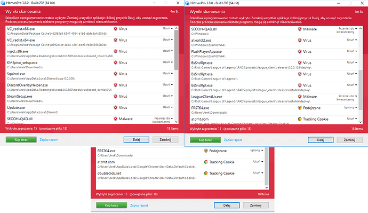
Task: Expand the Usuń dropdown for atieah32.exe
Action: 352,40
